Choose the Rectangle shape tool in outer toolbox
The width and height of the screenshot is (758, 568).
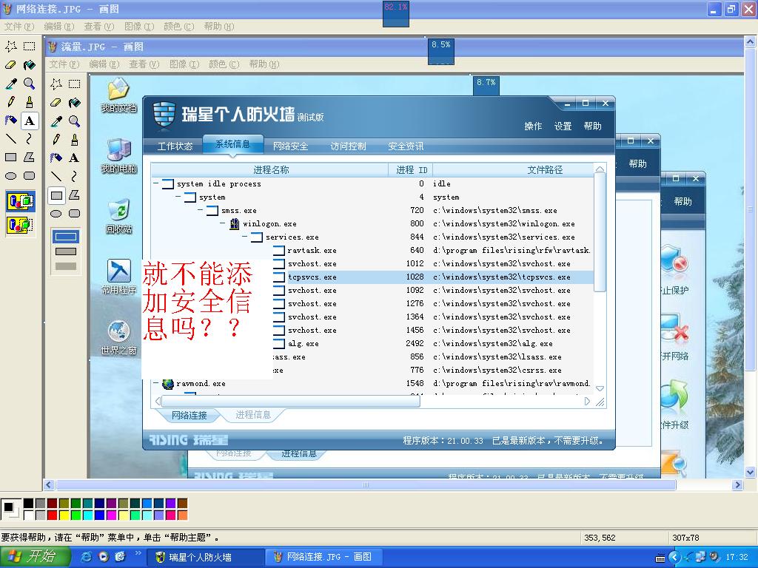coord(11,158)
